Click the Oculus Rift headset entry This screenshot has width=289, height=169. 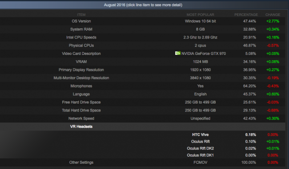[x=201, y=142]
